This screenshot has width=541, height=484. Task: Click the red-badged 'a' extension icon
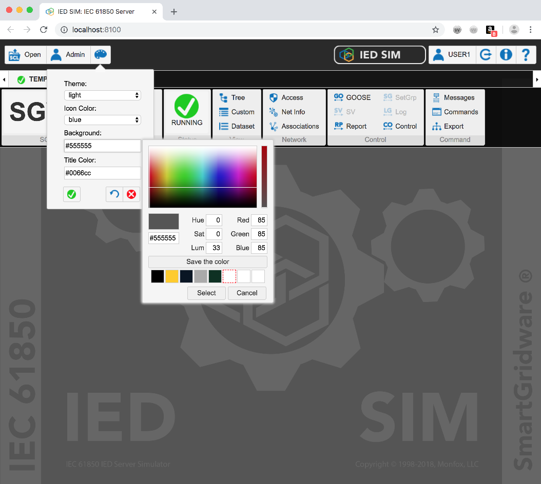(x=491, y=30)
